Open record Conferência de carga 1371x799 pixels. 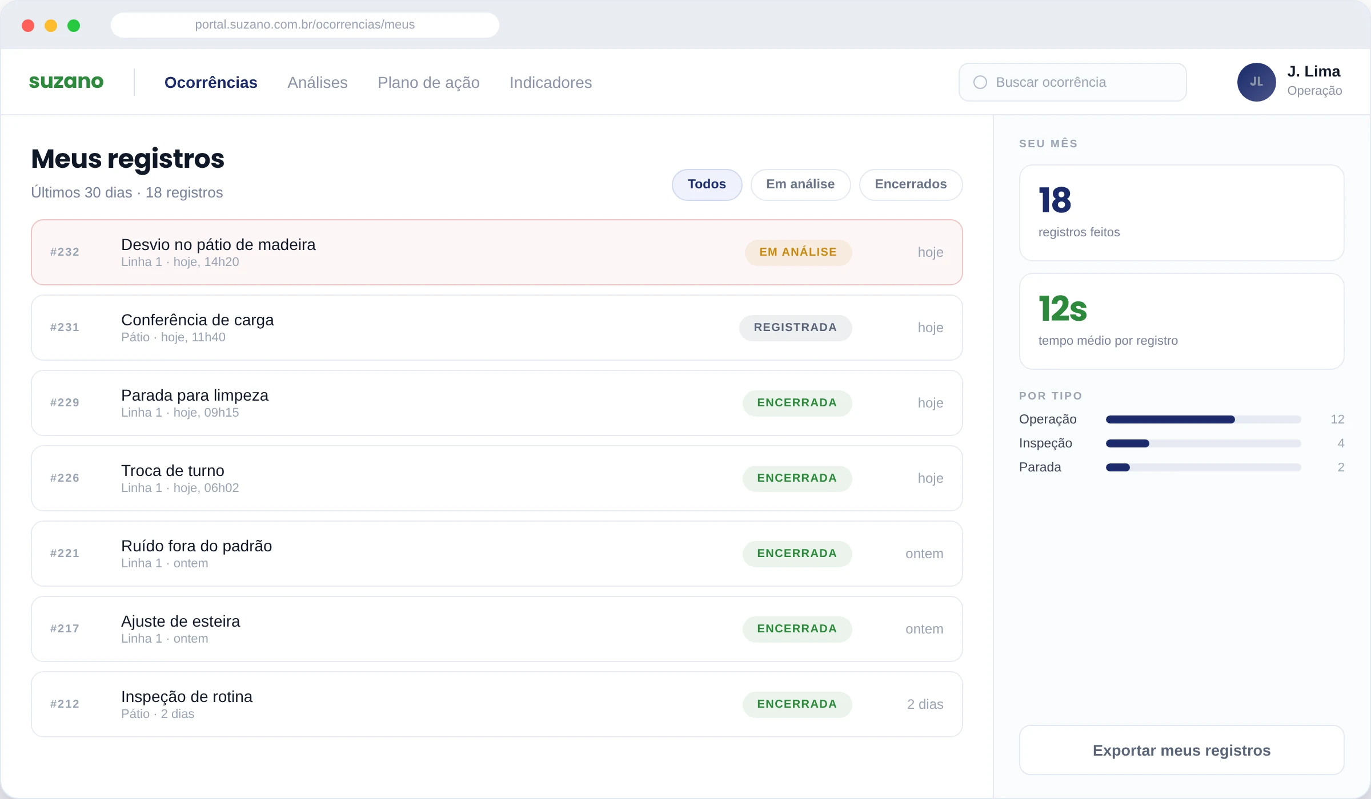tap(497, 328)
